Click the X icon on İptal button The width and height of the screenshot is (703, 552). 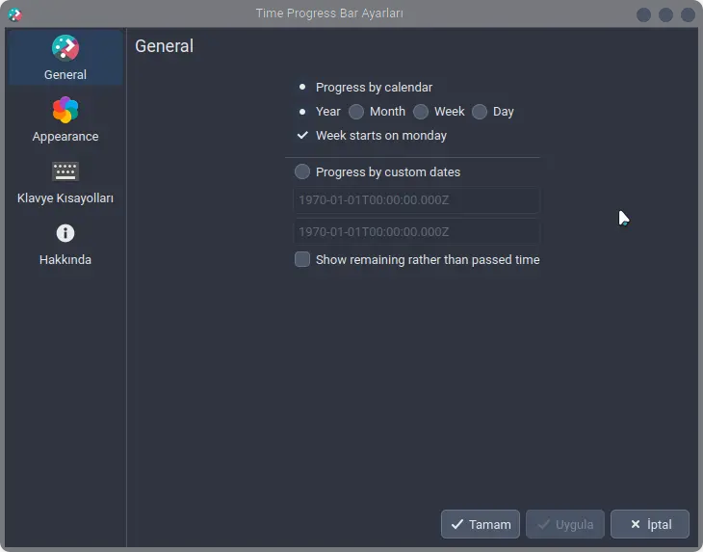tap(636, 524)
